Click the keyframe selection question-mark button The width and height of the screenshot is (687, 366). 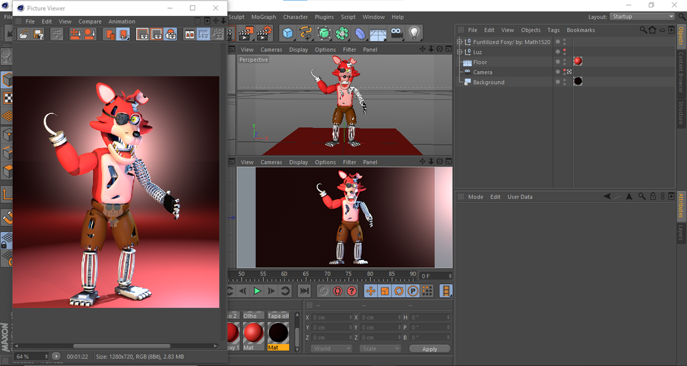pos(352,291)
